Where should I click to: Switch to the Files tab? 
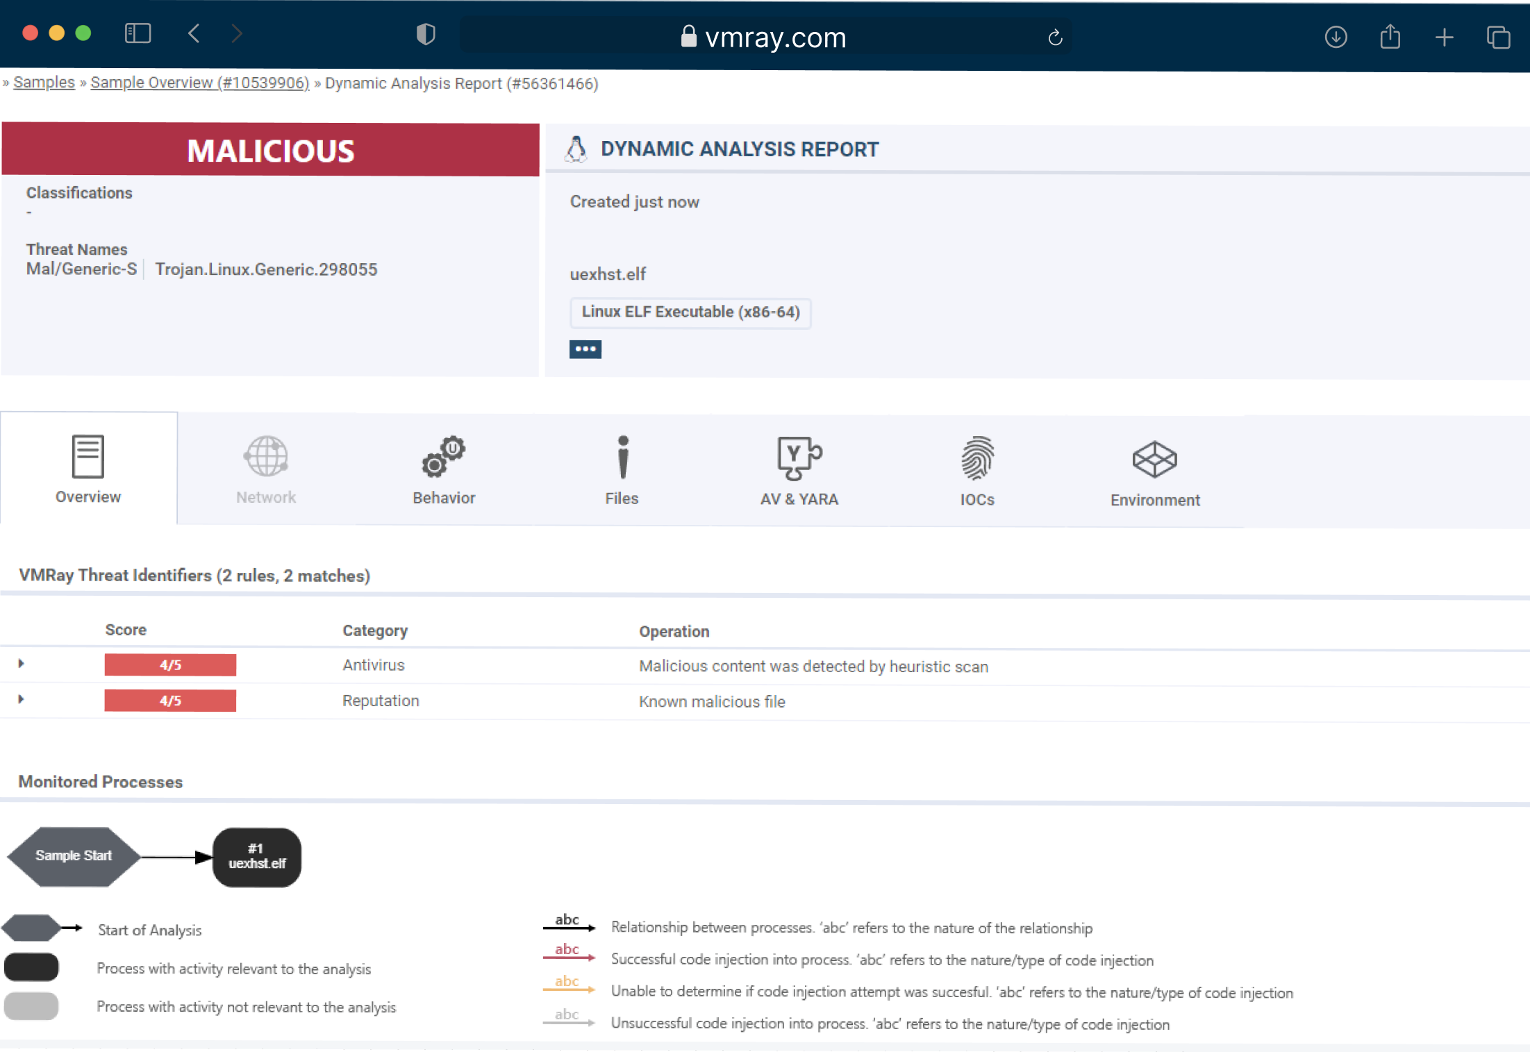point(622,470)
